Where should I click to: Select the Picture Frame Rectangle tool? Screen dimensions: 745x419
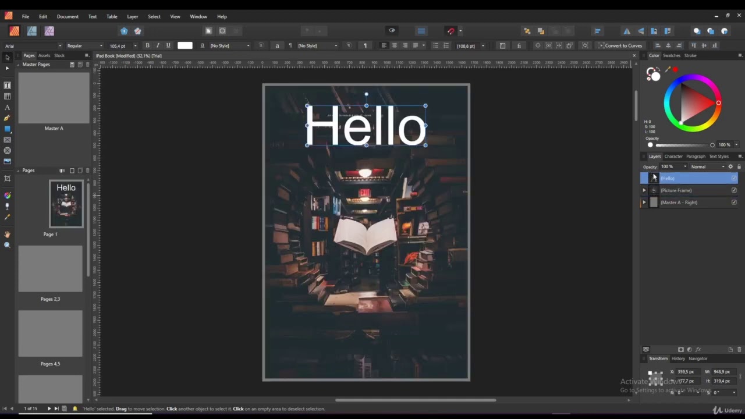point(7,140)
